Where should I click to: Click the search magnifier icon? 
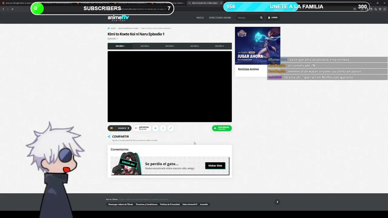pyautogui.click(x=261, y=18)
